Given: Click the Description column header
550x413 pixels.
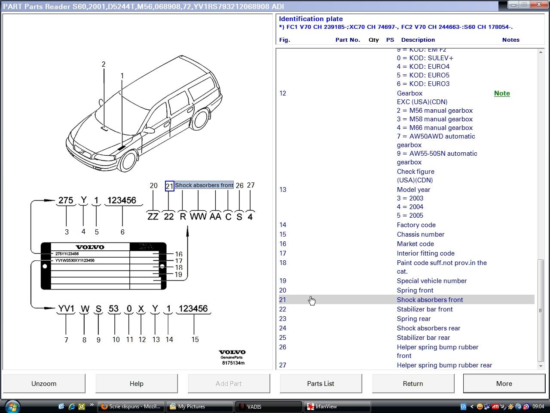Looking at the screenshot, I should (418, 40).
